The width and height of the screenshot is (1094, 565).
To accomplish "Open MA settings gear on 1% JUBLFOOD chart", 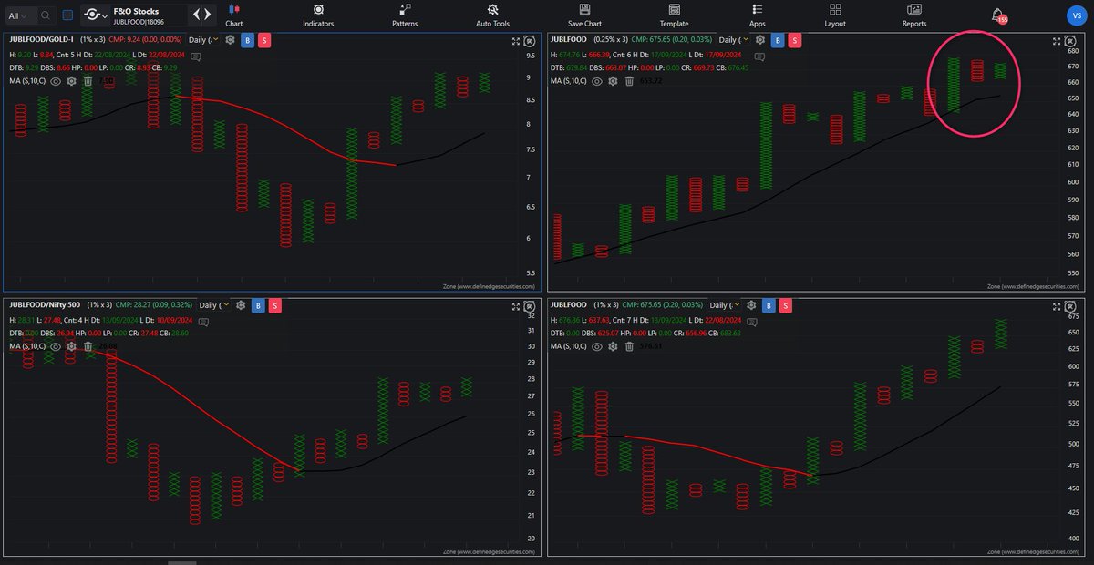I will point(613,346).
